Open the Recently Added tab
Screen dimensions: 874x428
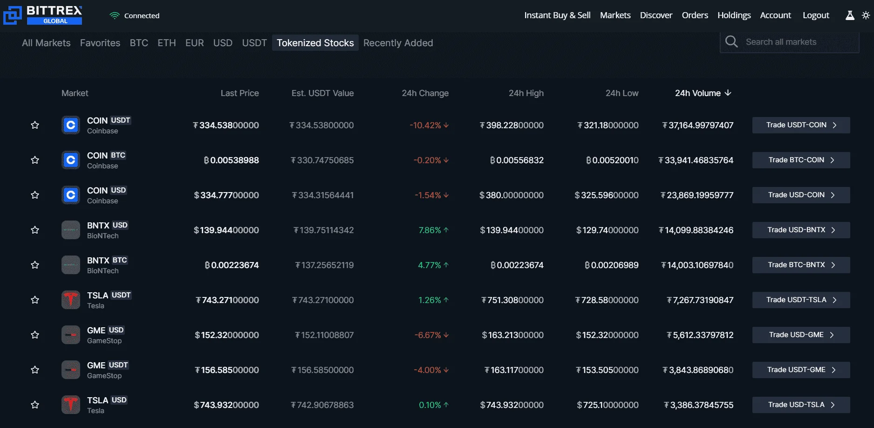[x=398, y=43]
